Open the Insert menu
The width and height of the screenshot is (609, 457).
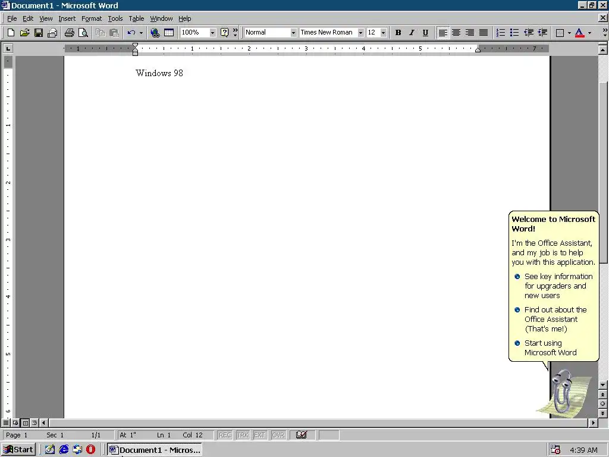pos(67,18)
